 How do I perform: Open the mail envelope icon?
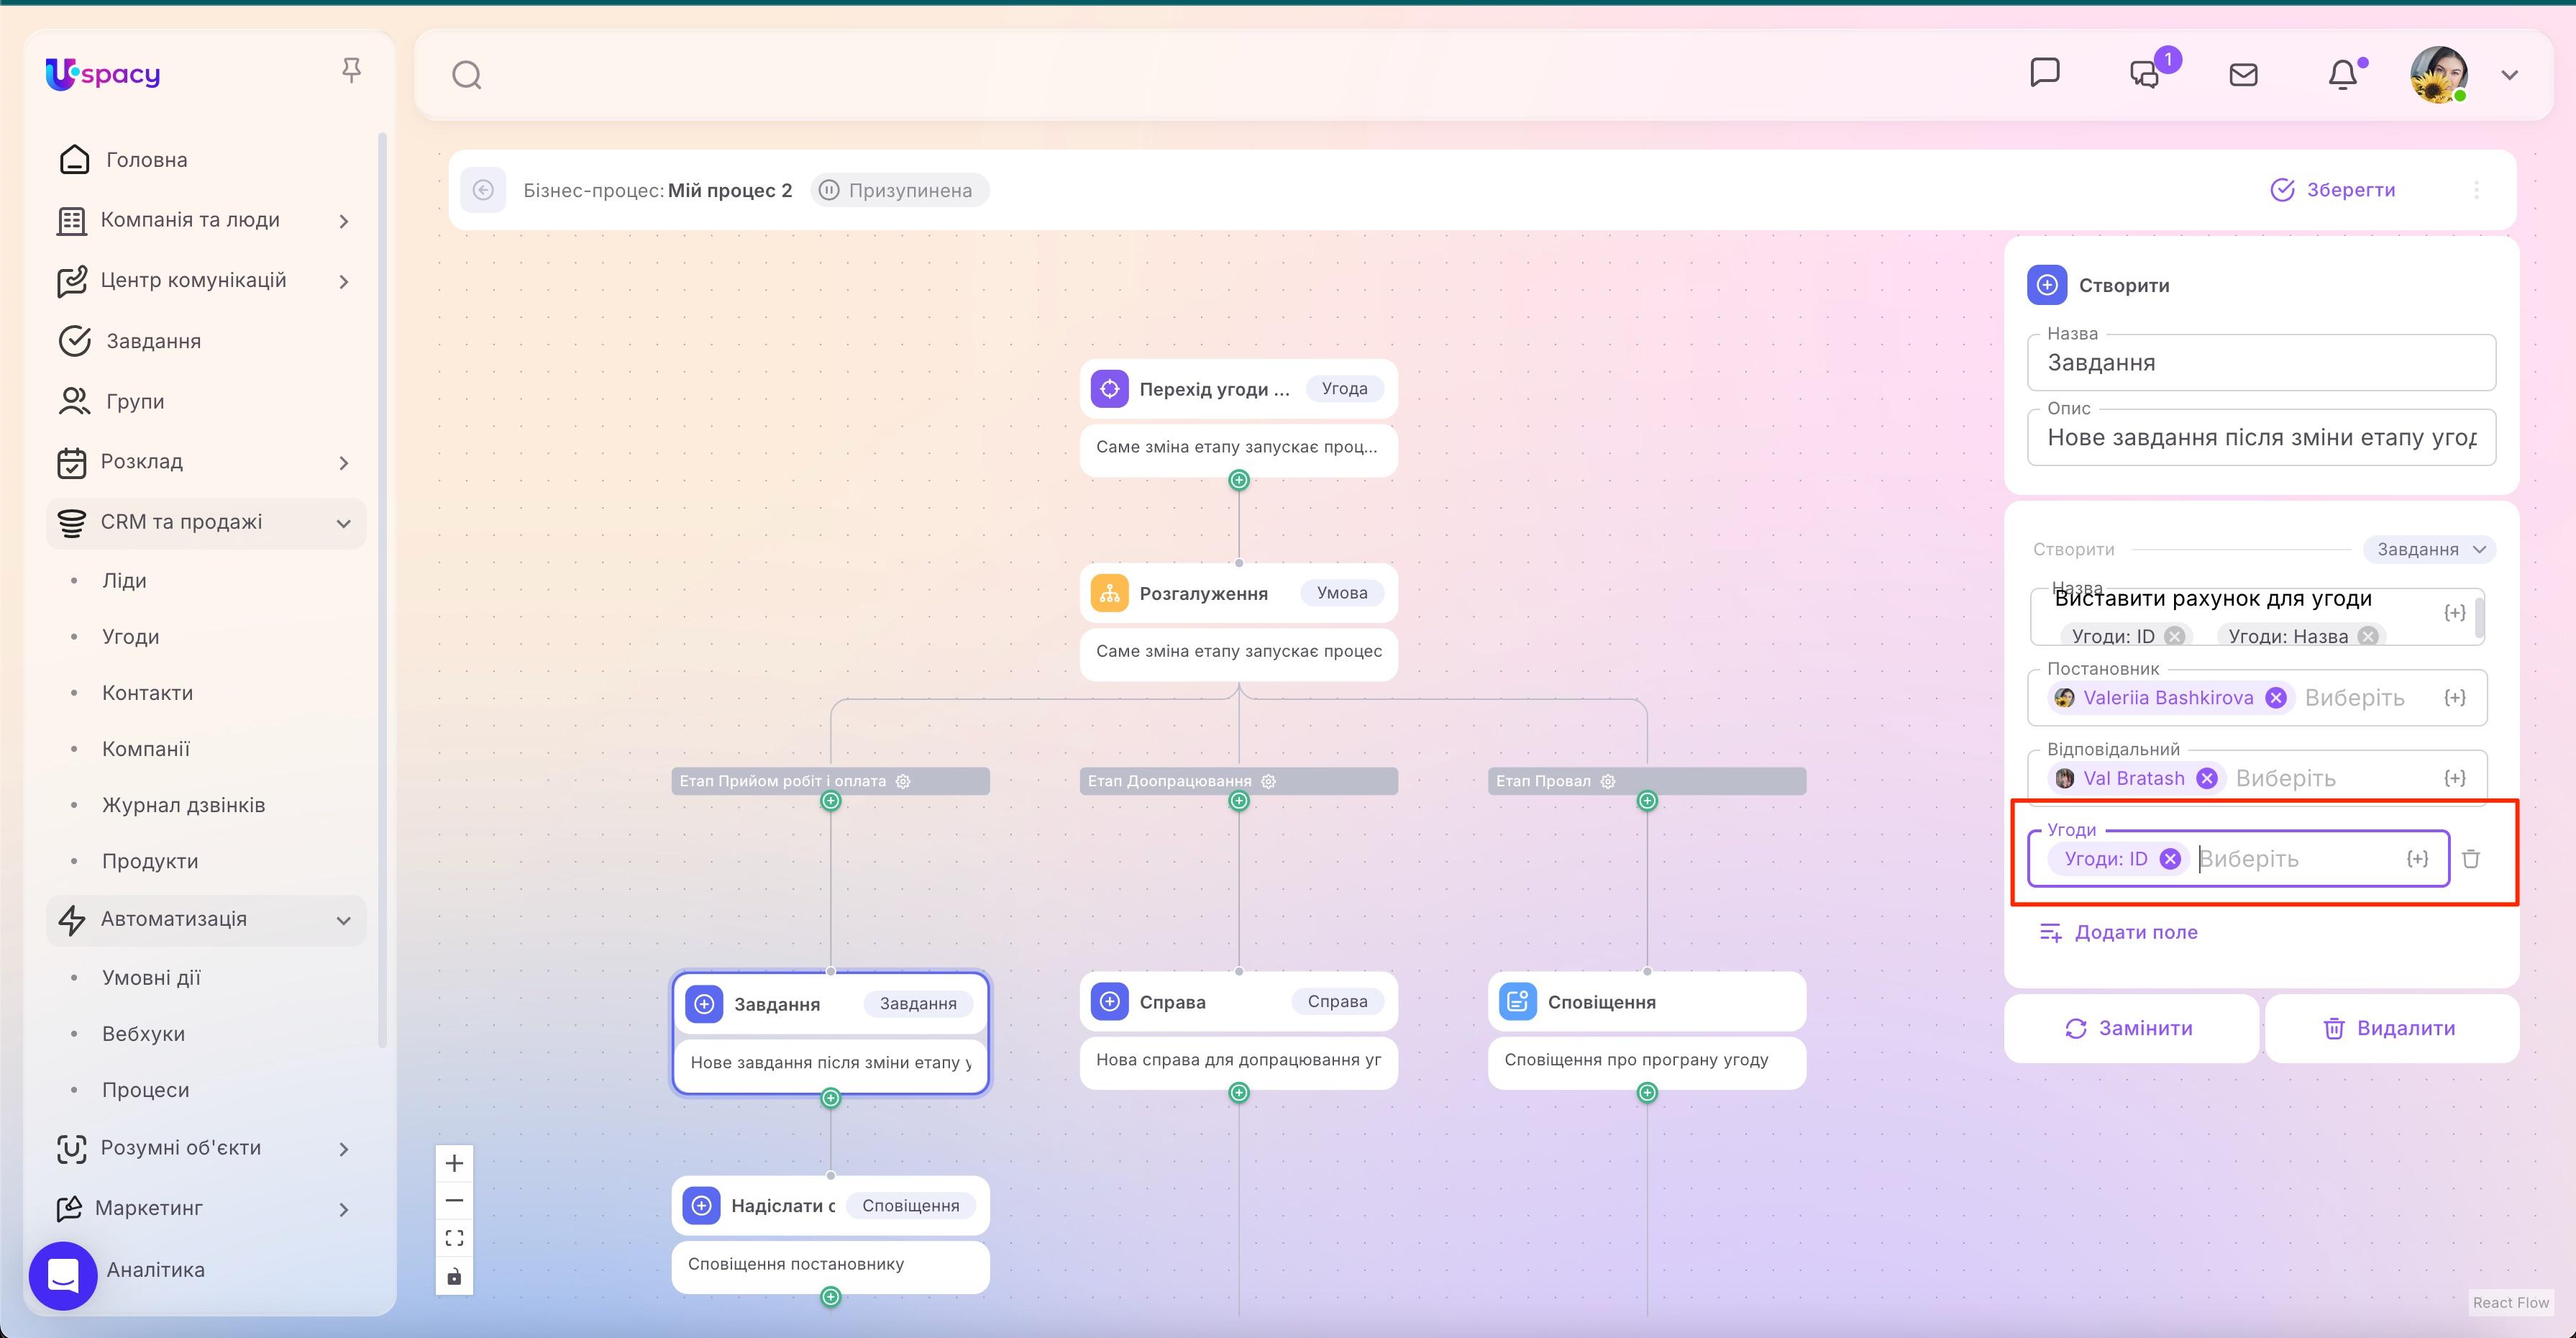point(2244,74)
